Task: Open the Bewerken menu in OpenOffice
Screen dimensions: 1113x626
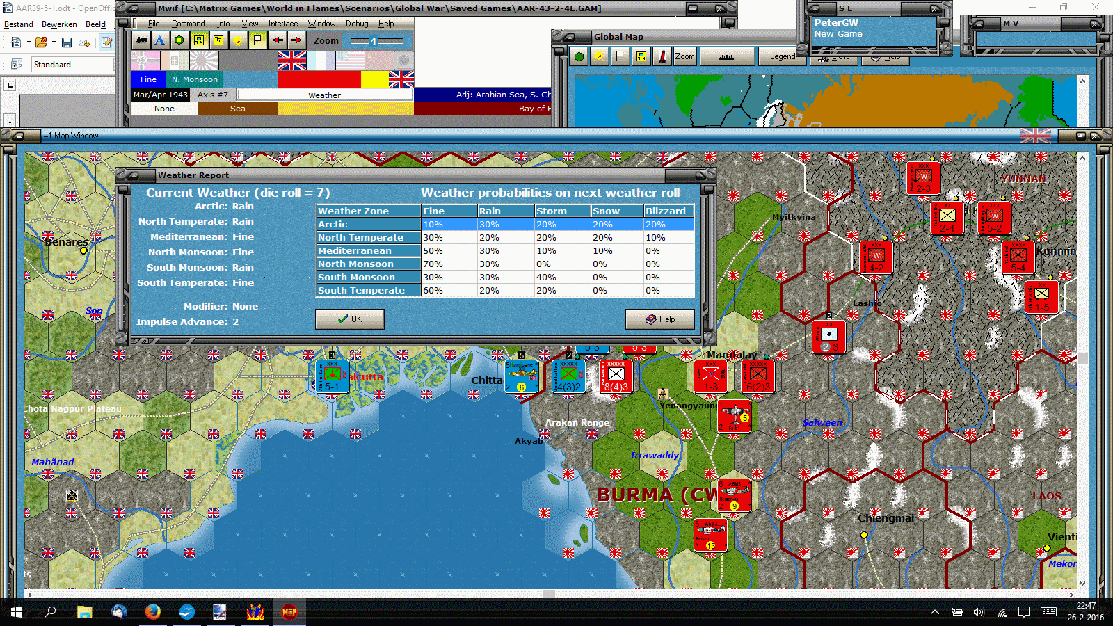Action: (x=59, y=24)
